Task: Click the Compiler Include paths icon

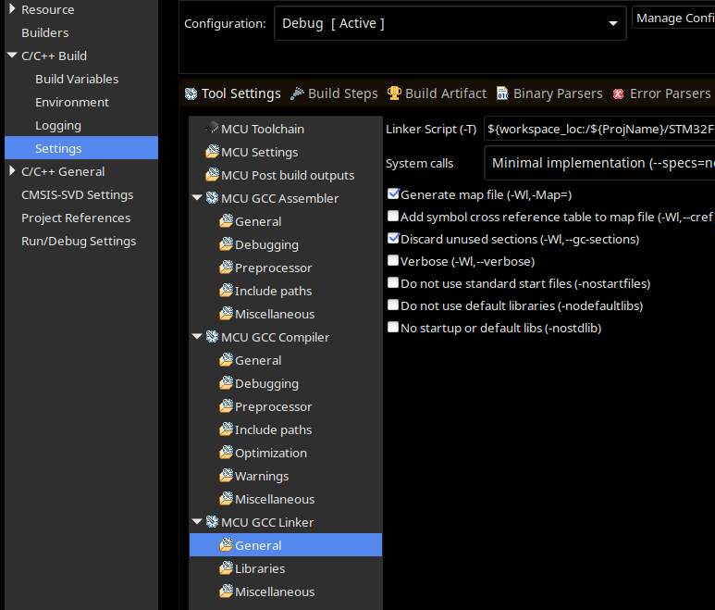Action: point(227,429)
